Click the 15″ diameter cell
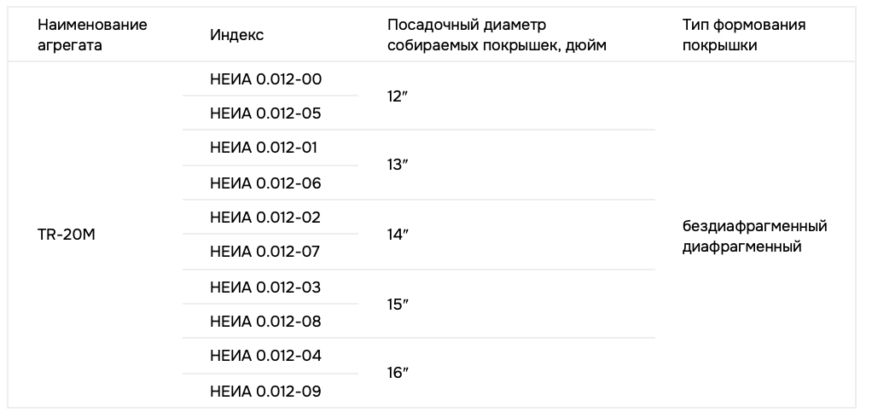872x418 pixels. (x=398, y=305)
